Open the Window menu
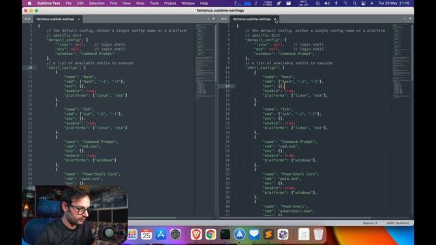The height and width of the screenshot is (245, 436). (x=188, y=3)
